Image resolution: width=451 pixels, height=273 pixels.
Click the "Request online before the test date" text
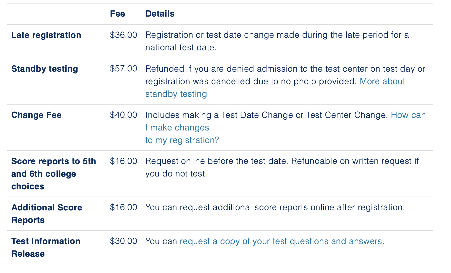point(216,161)
